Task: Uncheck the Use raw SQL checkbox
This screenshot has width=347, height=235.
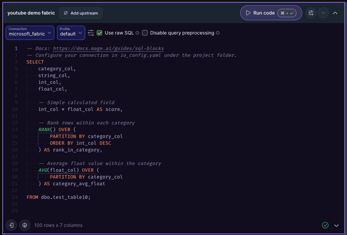Action: [x=100, y=33]
